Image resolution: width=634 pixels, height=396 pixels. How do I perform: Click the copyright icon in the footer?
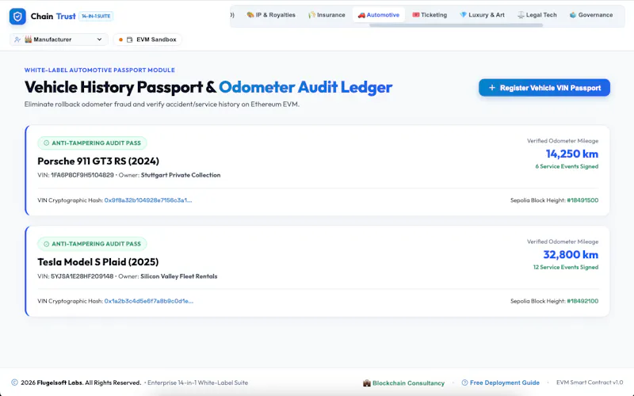14,383
